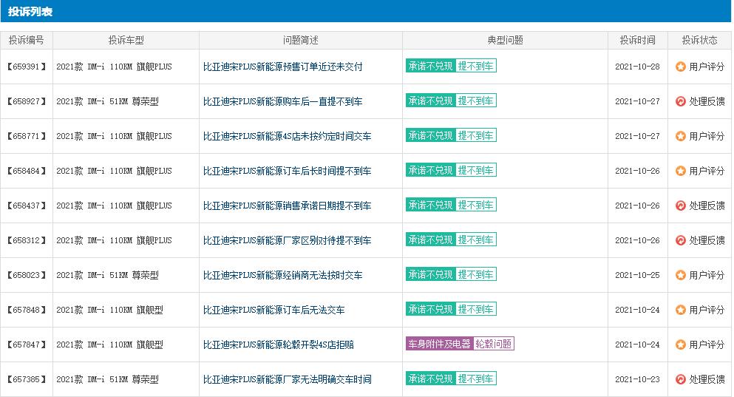Click car model in row 658927
This screenshot has width=734, height=397.
tap(107, 101)
